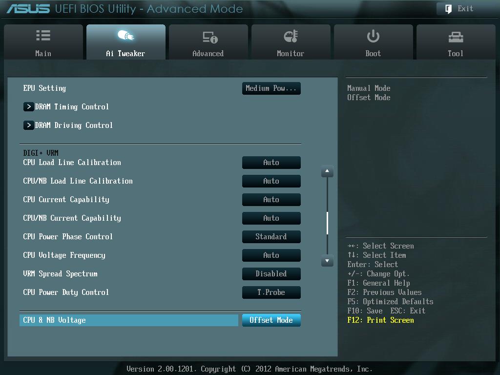Image resolution: width=500 pixels, height=375 pixels.
Task: Click the Boot tab power icon
Action: coord(373,36)
